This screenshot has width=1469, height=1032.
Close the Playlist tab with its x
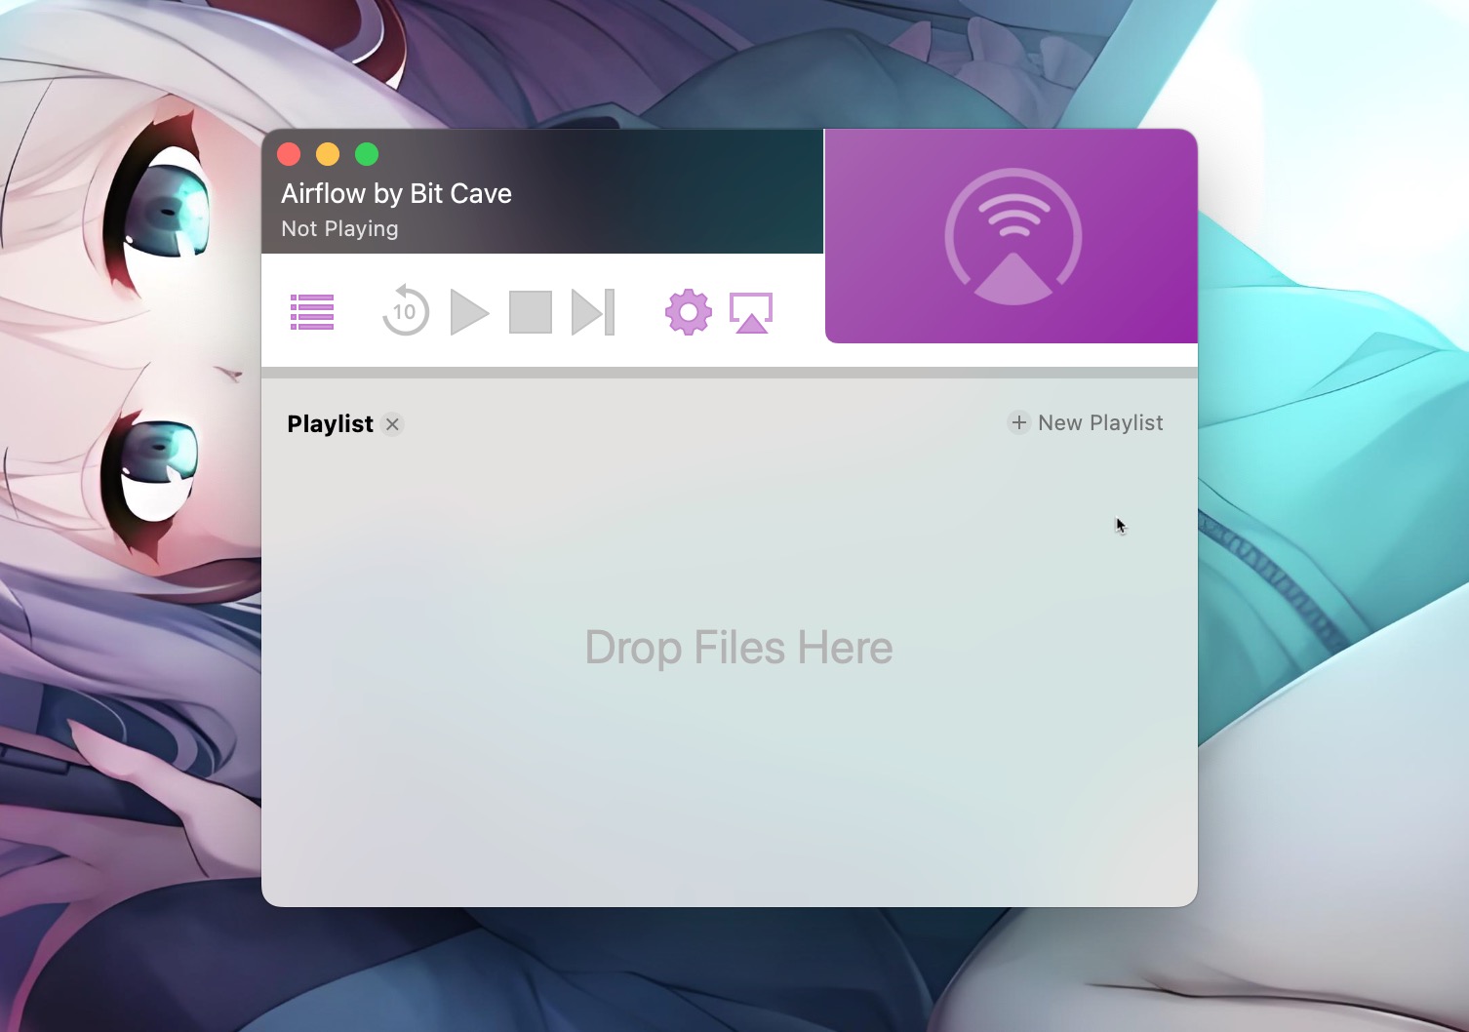point(392,424)
